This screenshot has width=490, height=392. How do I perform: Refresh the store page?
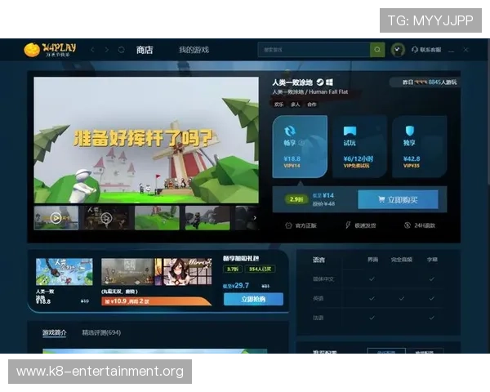121,50
